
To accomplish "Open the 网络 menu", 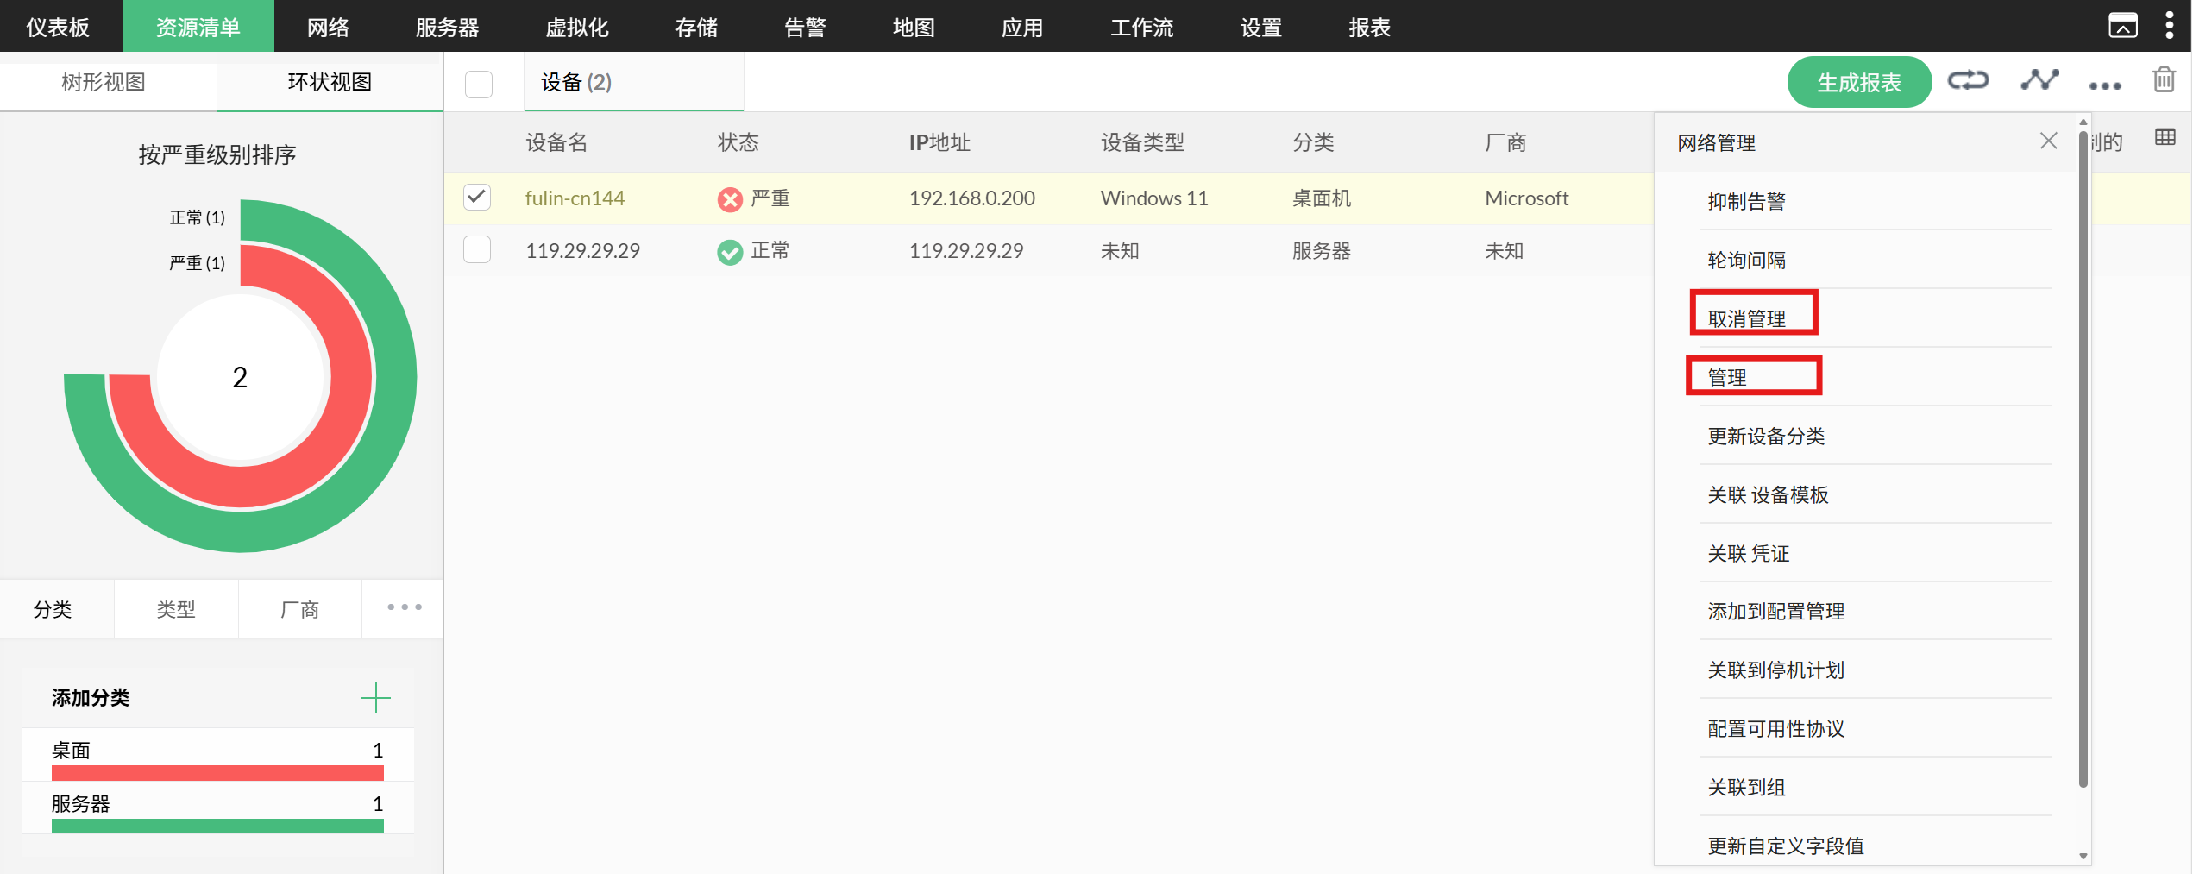I will pyautogui.click(x=329, y=27).
